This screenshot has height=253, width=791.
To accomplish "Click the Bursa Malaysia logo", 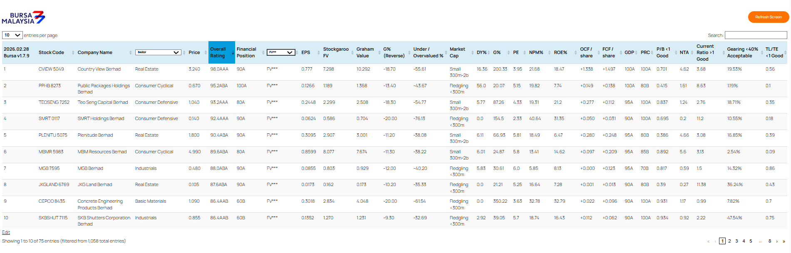I will 23,17.
